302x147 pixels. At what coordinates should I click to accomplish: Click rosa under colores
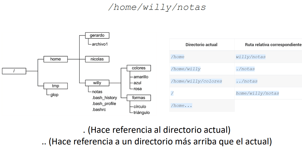(x=138, y=89)
